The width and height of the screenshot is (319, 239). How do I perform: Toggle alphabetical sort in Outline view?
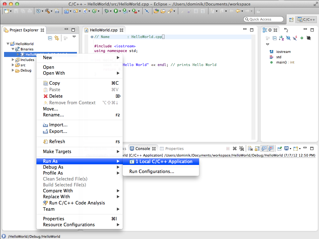[281, 38]
